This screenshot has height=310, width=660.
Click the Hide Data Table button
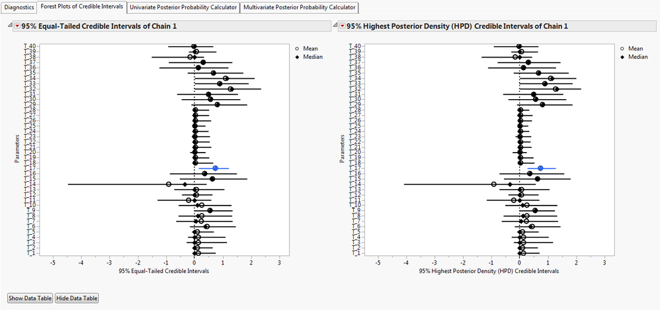tap(77, 298)
